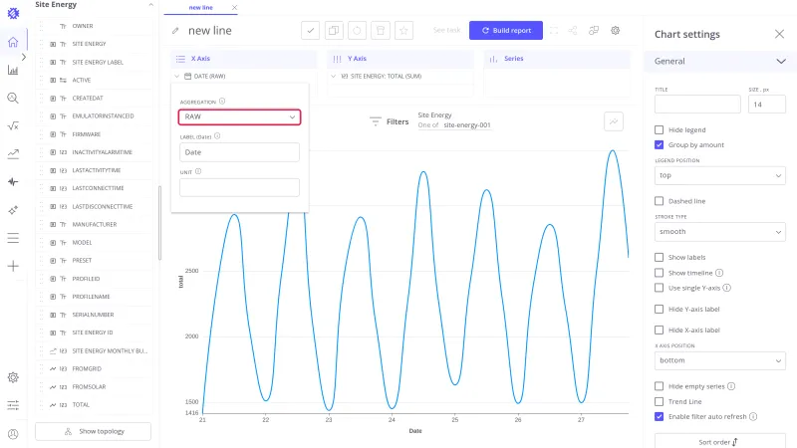
Task: Uncheck Enable filter auto refresh
Action: 660,416
